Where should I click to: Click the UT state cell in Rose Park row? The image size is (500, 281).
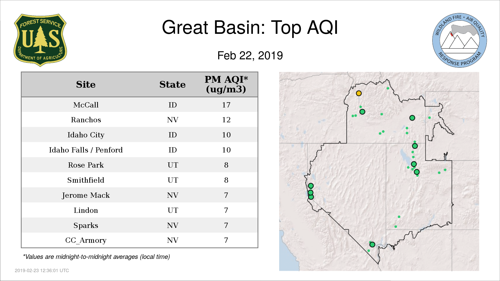tap(173, 165)
